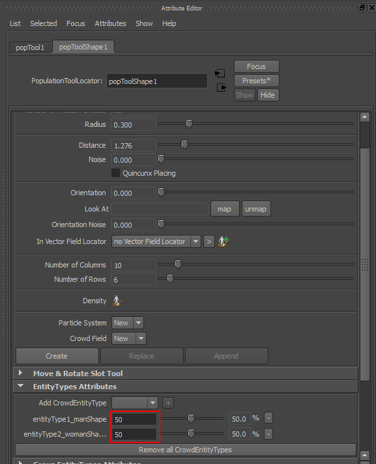
Task: Click the go to output connection icon
Action: [x=222, y=88]
